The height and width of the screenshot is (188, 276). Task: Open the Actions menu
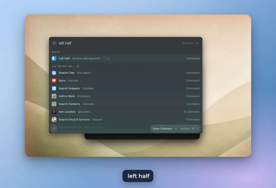coord(190,129)
